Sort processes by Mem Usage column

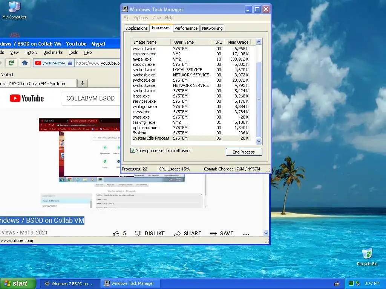pyautogui.click(x=238, y=42)
